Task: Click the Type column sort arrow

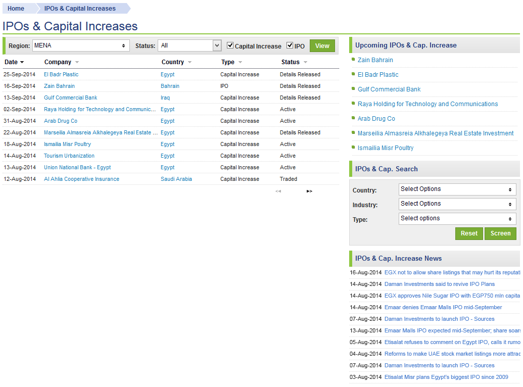Action: click(x=240, y=62)
